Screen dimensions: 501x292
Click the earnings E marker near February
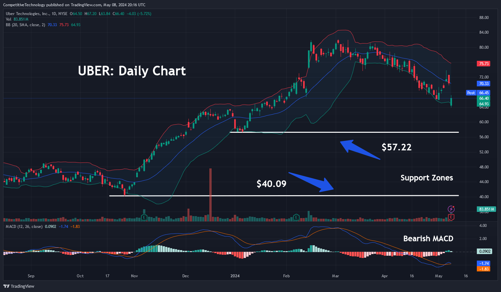296,217
